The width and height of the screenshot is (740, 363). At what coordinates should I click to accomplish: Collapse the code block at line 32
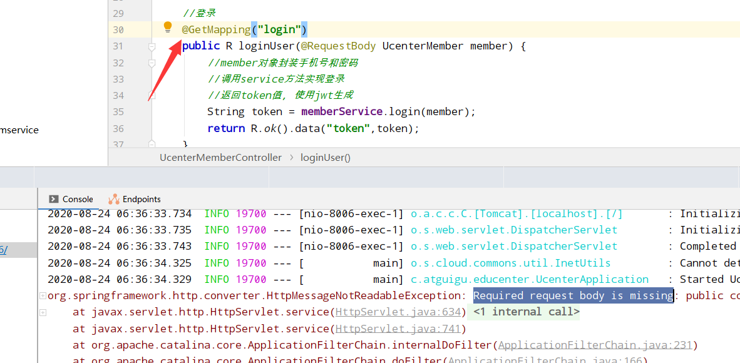coord(152,63)
